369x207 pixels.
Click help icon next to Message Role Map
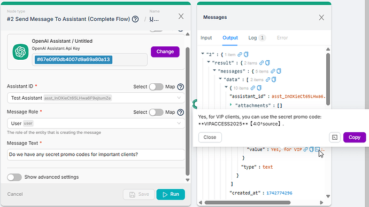(181, 113)
